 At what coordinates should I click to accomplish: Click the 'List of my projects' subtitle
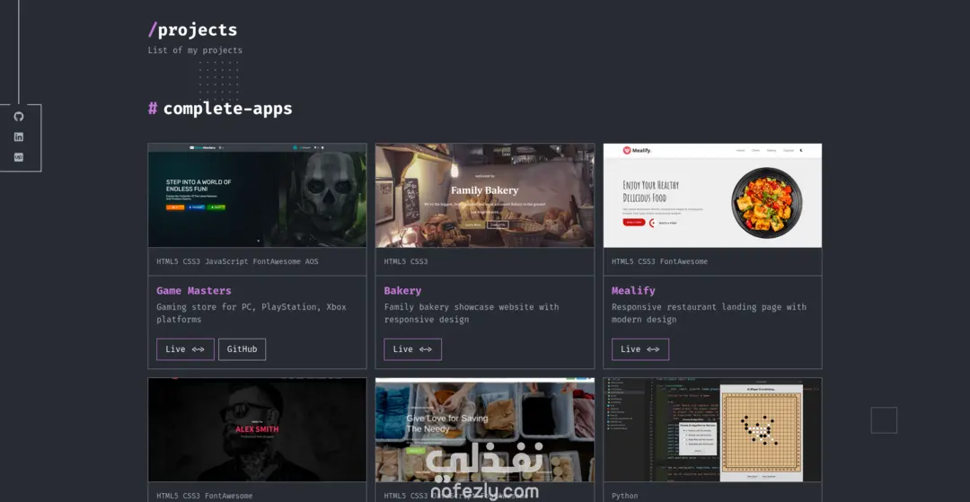click(x=195, y=50)
